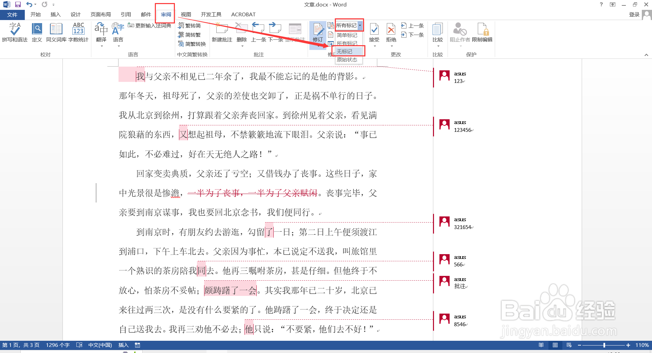Switch to Read Mode view
The image size is (652, 353).
pyautogui.click(x=541, y=345)
